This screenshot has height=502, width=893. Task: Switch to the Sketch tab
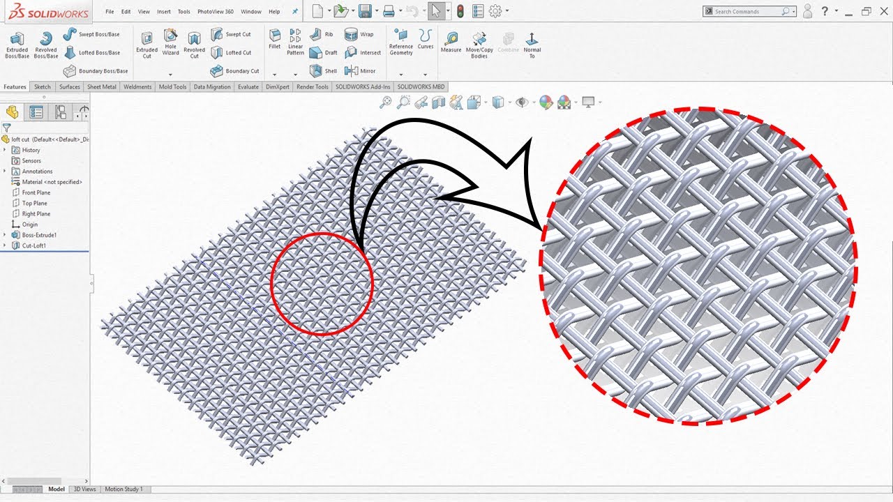[43, 87]
